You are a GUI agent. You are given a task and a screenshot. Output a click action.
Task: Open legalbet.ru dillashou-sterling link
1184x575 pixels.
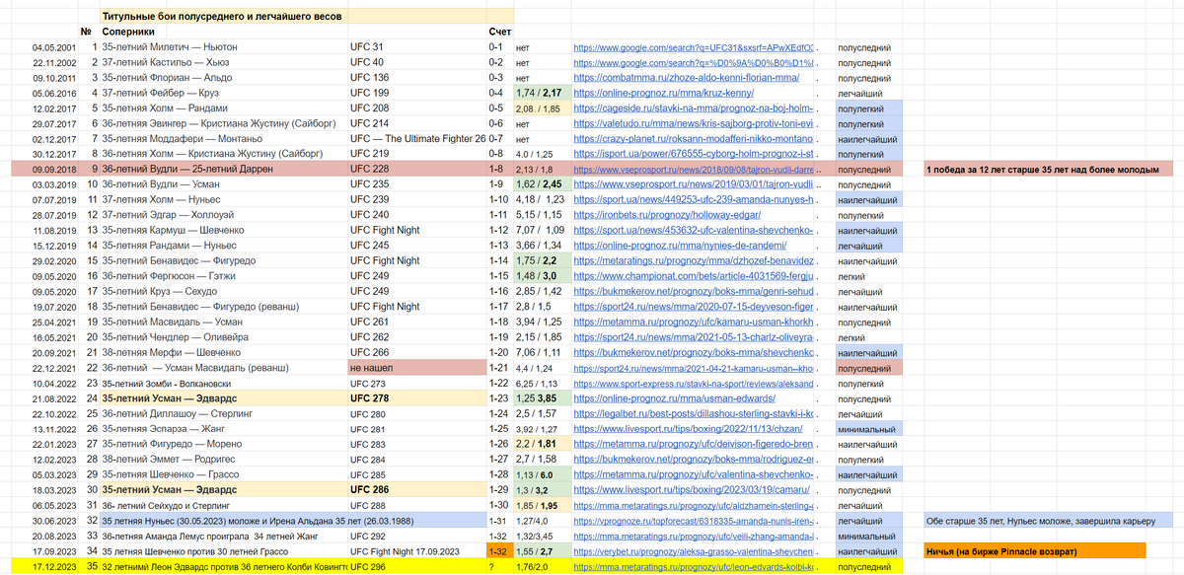[x=693, y=414]
